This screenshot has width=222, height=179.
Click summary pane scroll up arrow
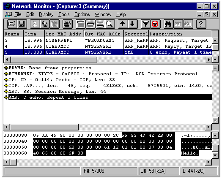pos(215,41)
